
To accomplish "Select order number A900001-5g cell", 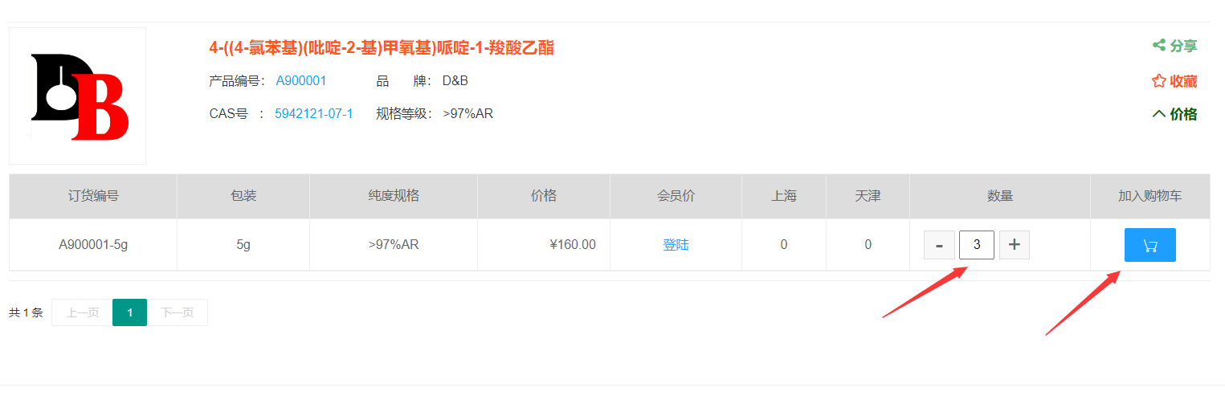I will coord(93,245).
